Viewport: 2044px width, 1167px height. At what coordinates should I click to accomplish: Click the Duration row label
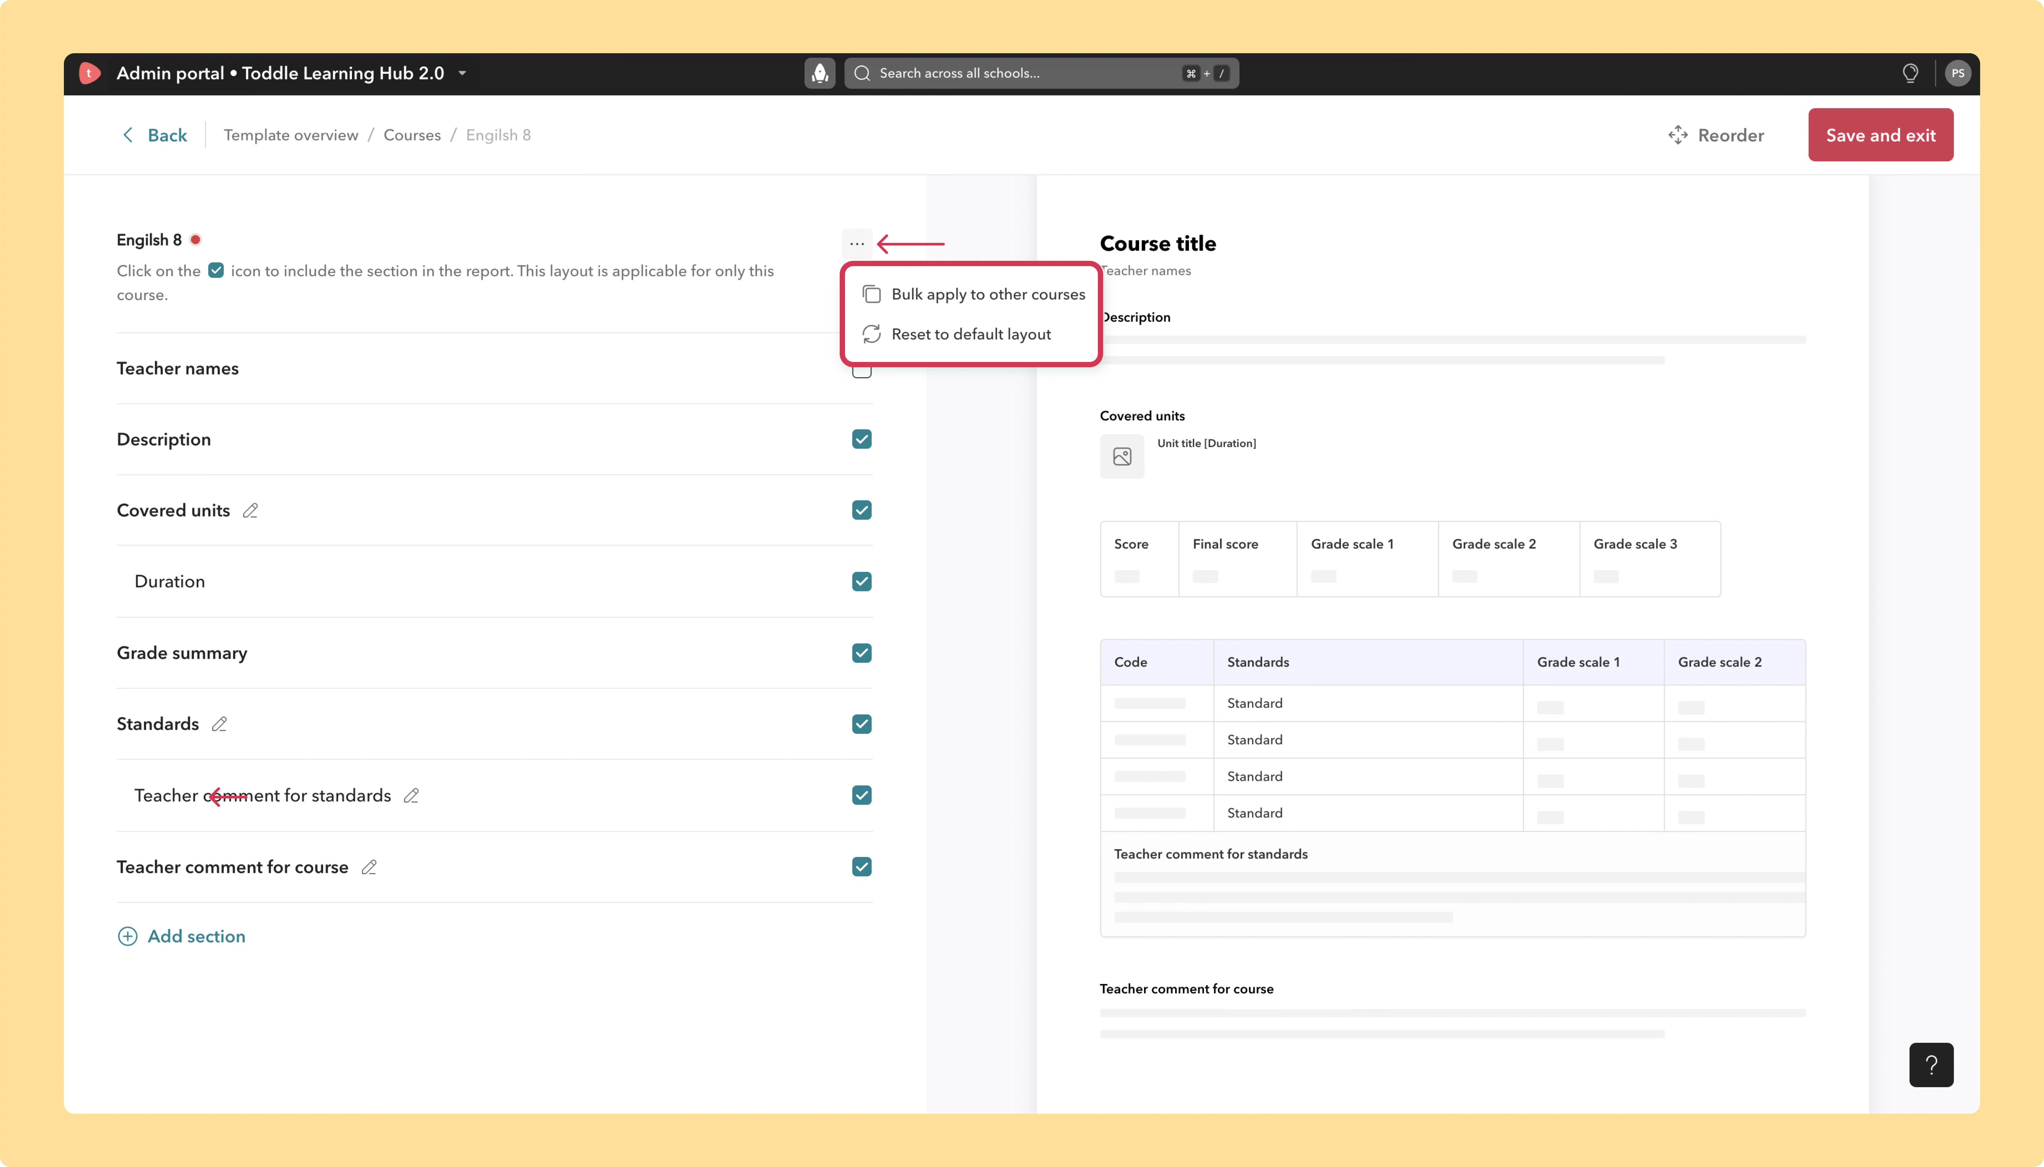[170, 581]
